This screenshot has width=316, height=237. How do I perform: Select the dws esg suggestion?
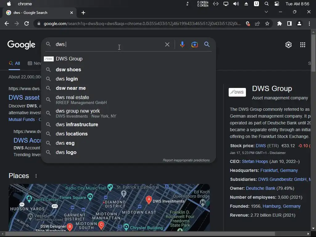point(128,143)
